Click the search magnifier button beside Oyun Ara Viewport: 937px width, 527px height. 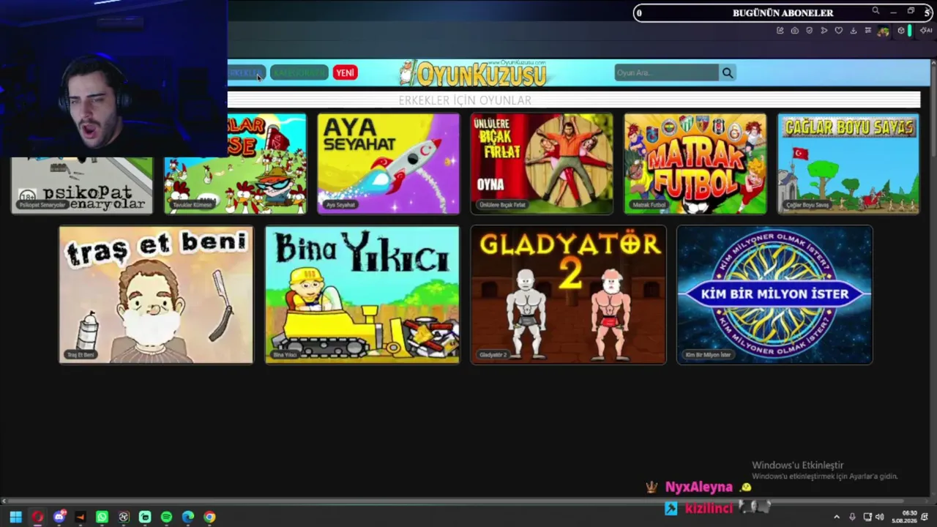(x=727, y=72)
